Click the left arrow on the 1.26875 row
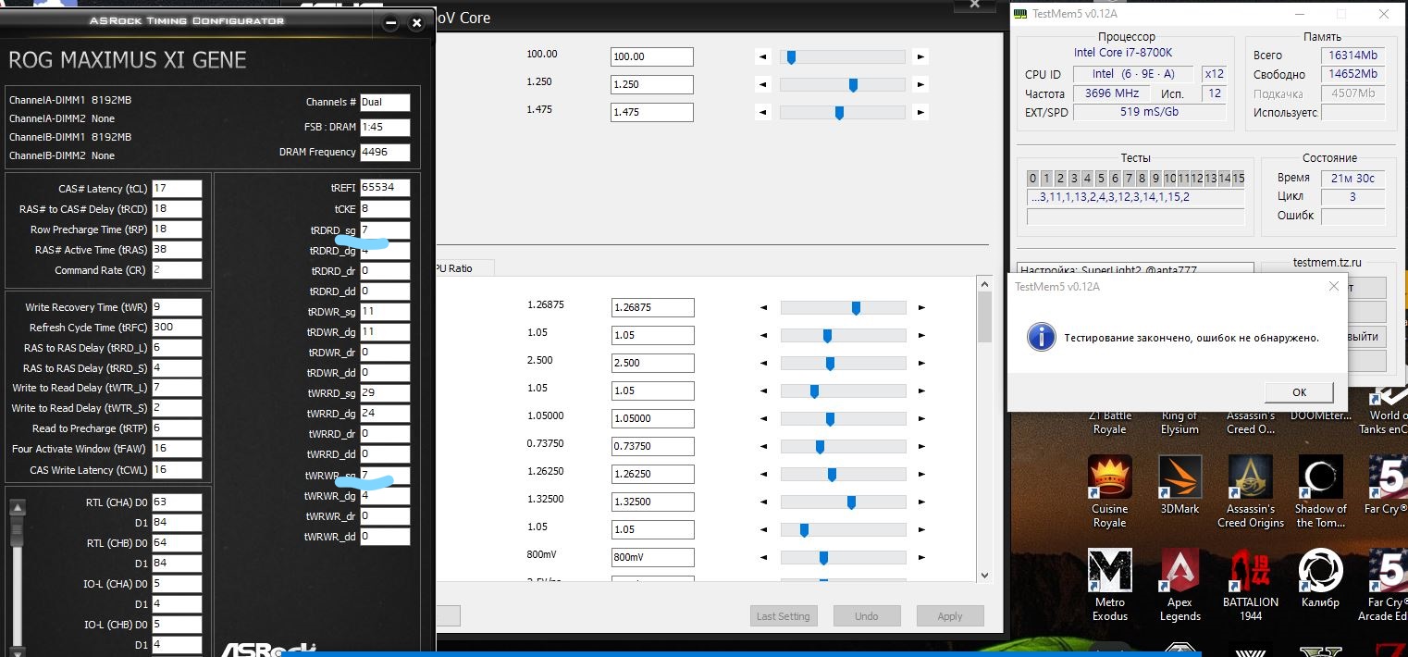 pyautogui.click(x=763, y=308)
